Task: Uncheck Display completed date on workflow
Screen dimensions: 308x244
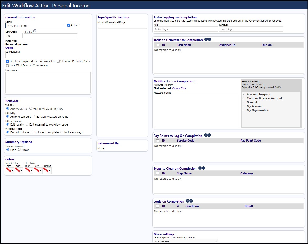Action: tap(7, 61)
